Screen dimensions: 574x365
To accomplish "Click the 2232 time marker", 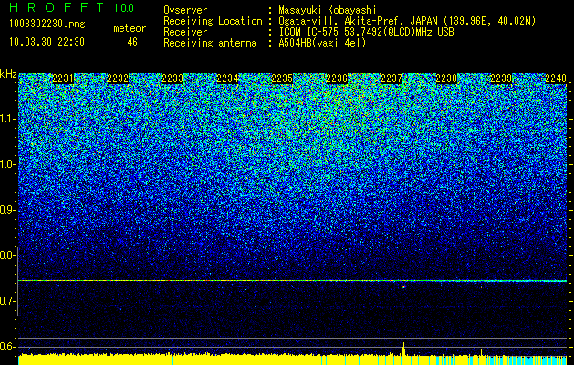I will tap(118, 78).
